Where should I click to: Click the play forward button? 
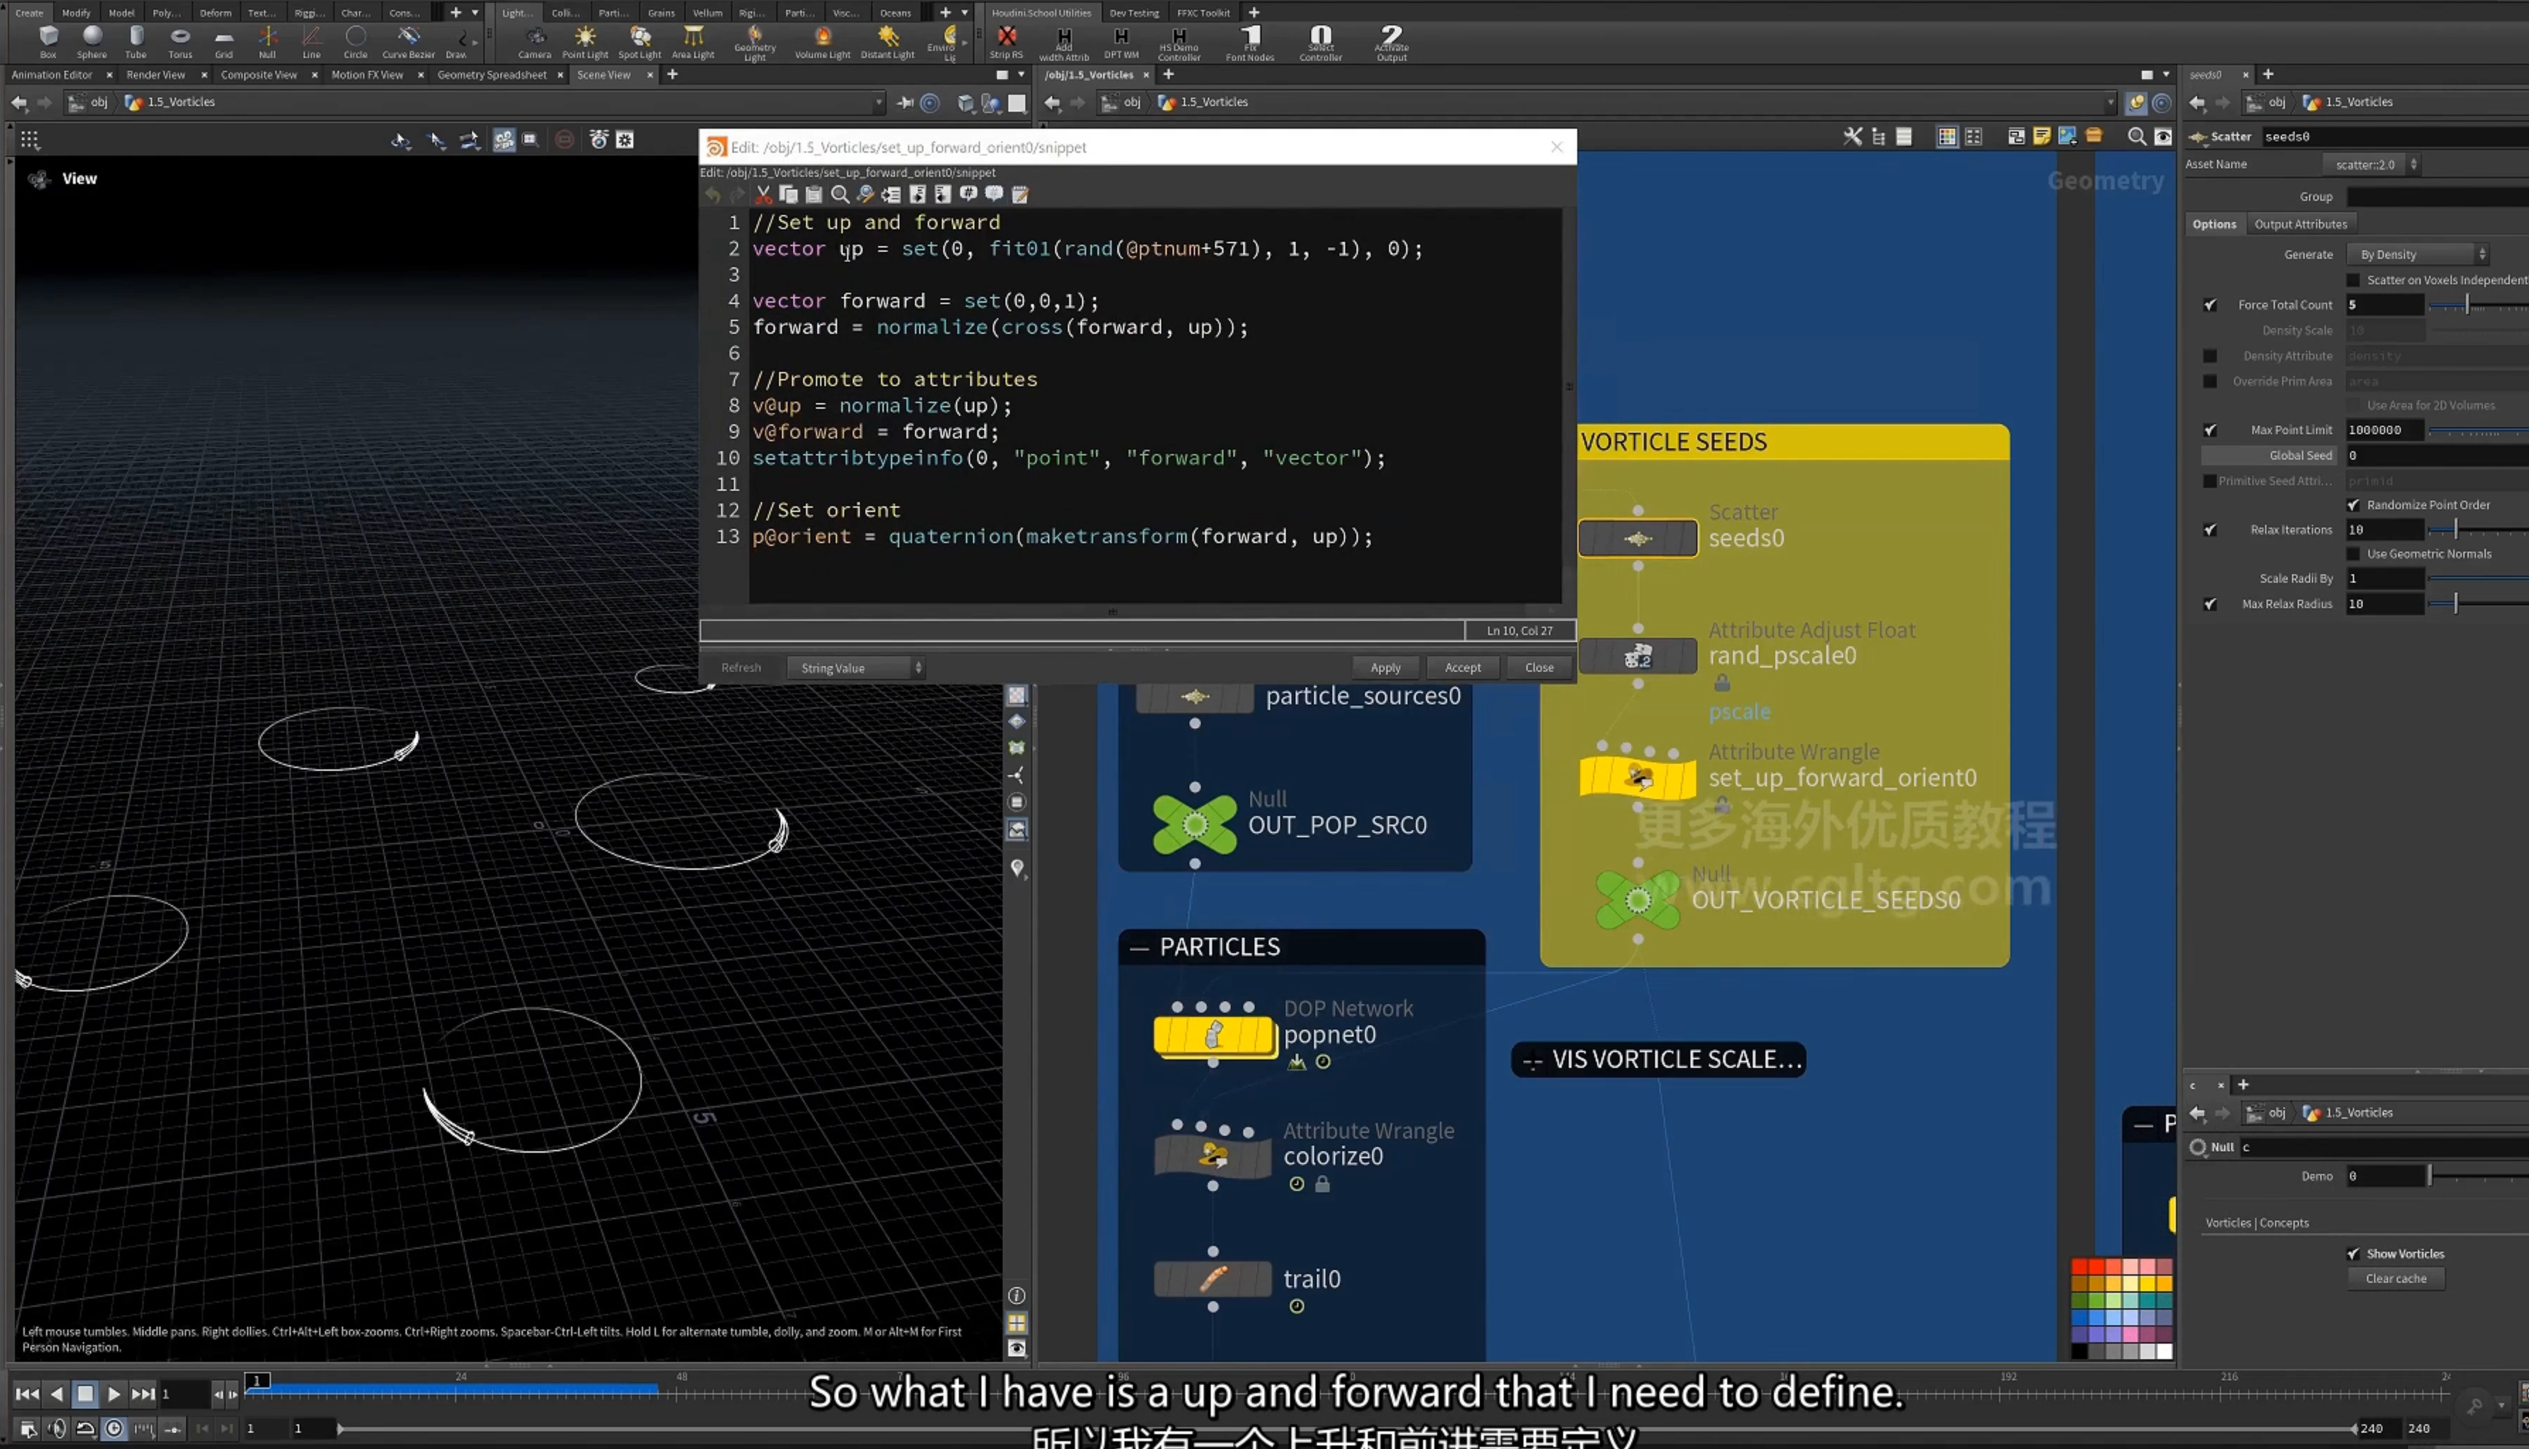[x=113, y=1393]
